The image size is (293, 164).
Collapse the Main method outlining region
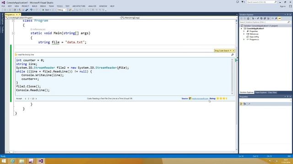[13, 33]
